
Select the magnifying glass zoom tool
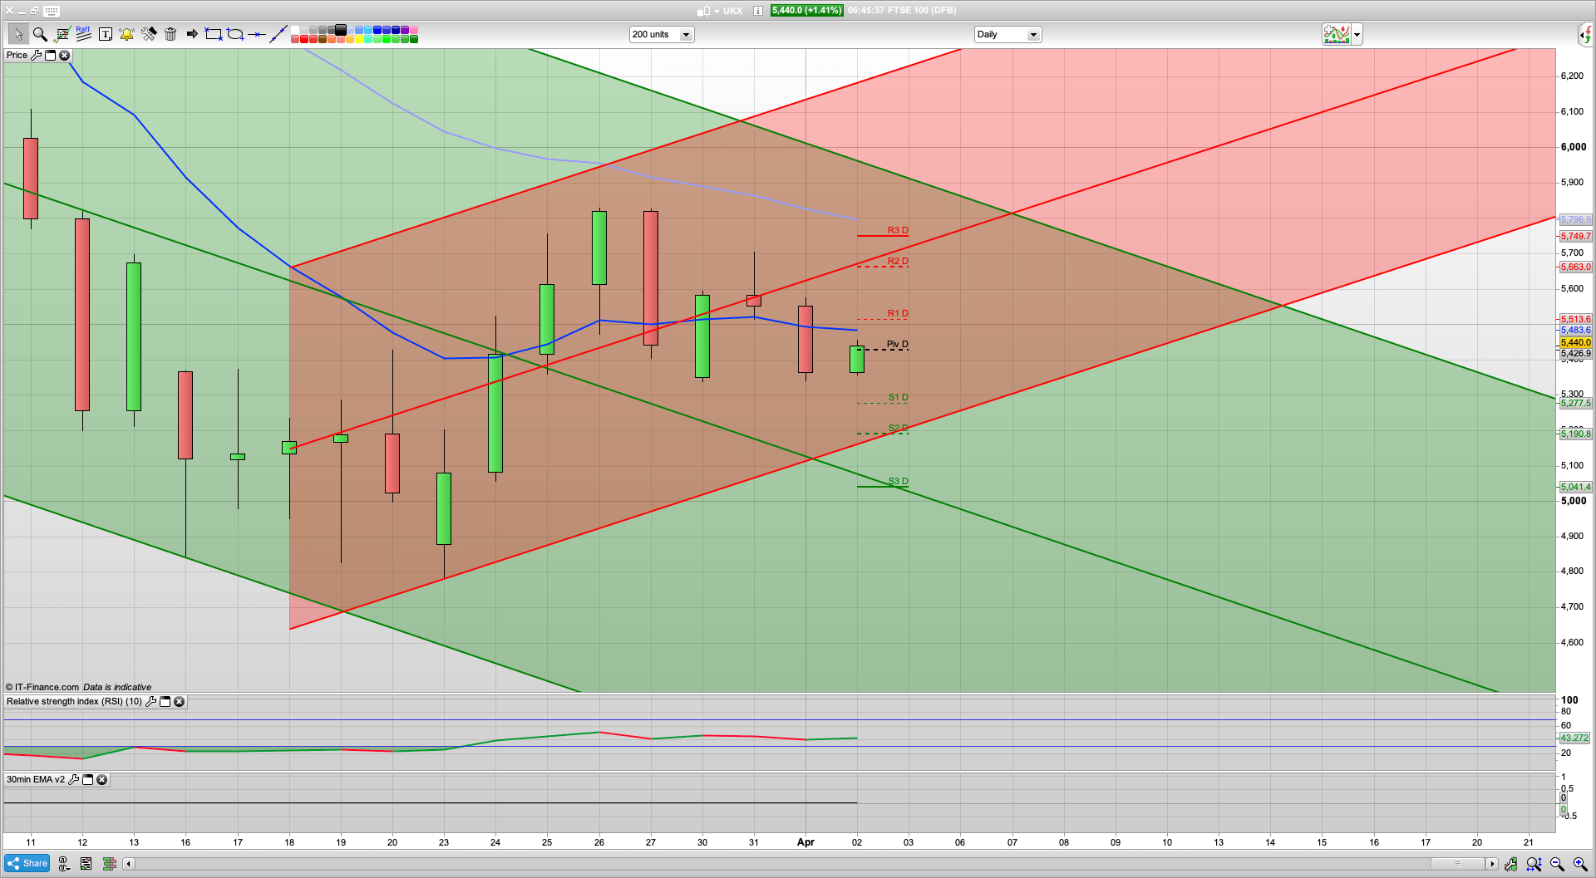(40, 34)
